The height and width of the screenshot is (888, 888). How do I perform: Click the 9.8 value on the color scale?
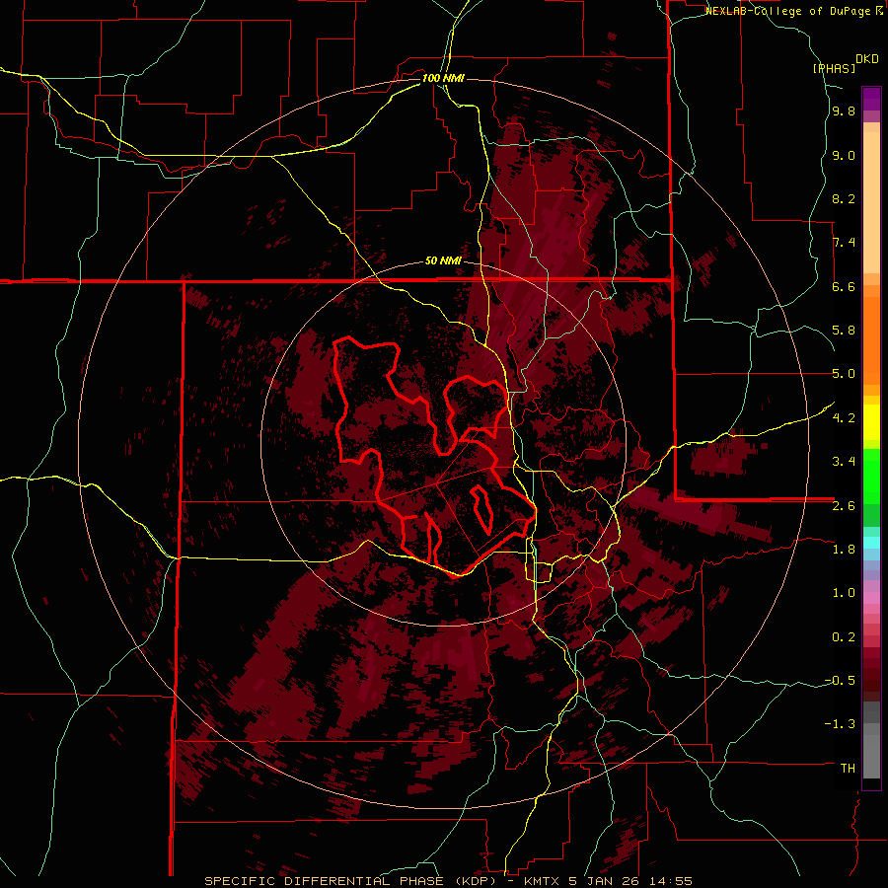pos(844,111)
